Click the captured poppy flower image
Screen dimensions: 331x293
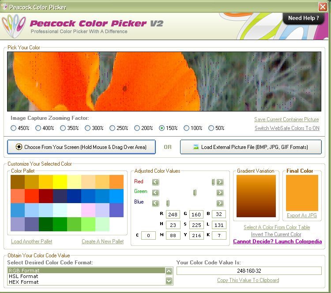click(164, 82)
